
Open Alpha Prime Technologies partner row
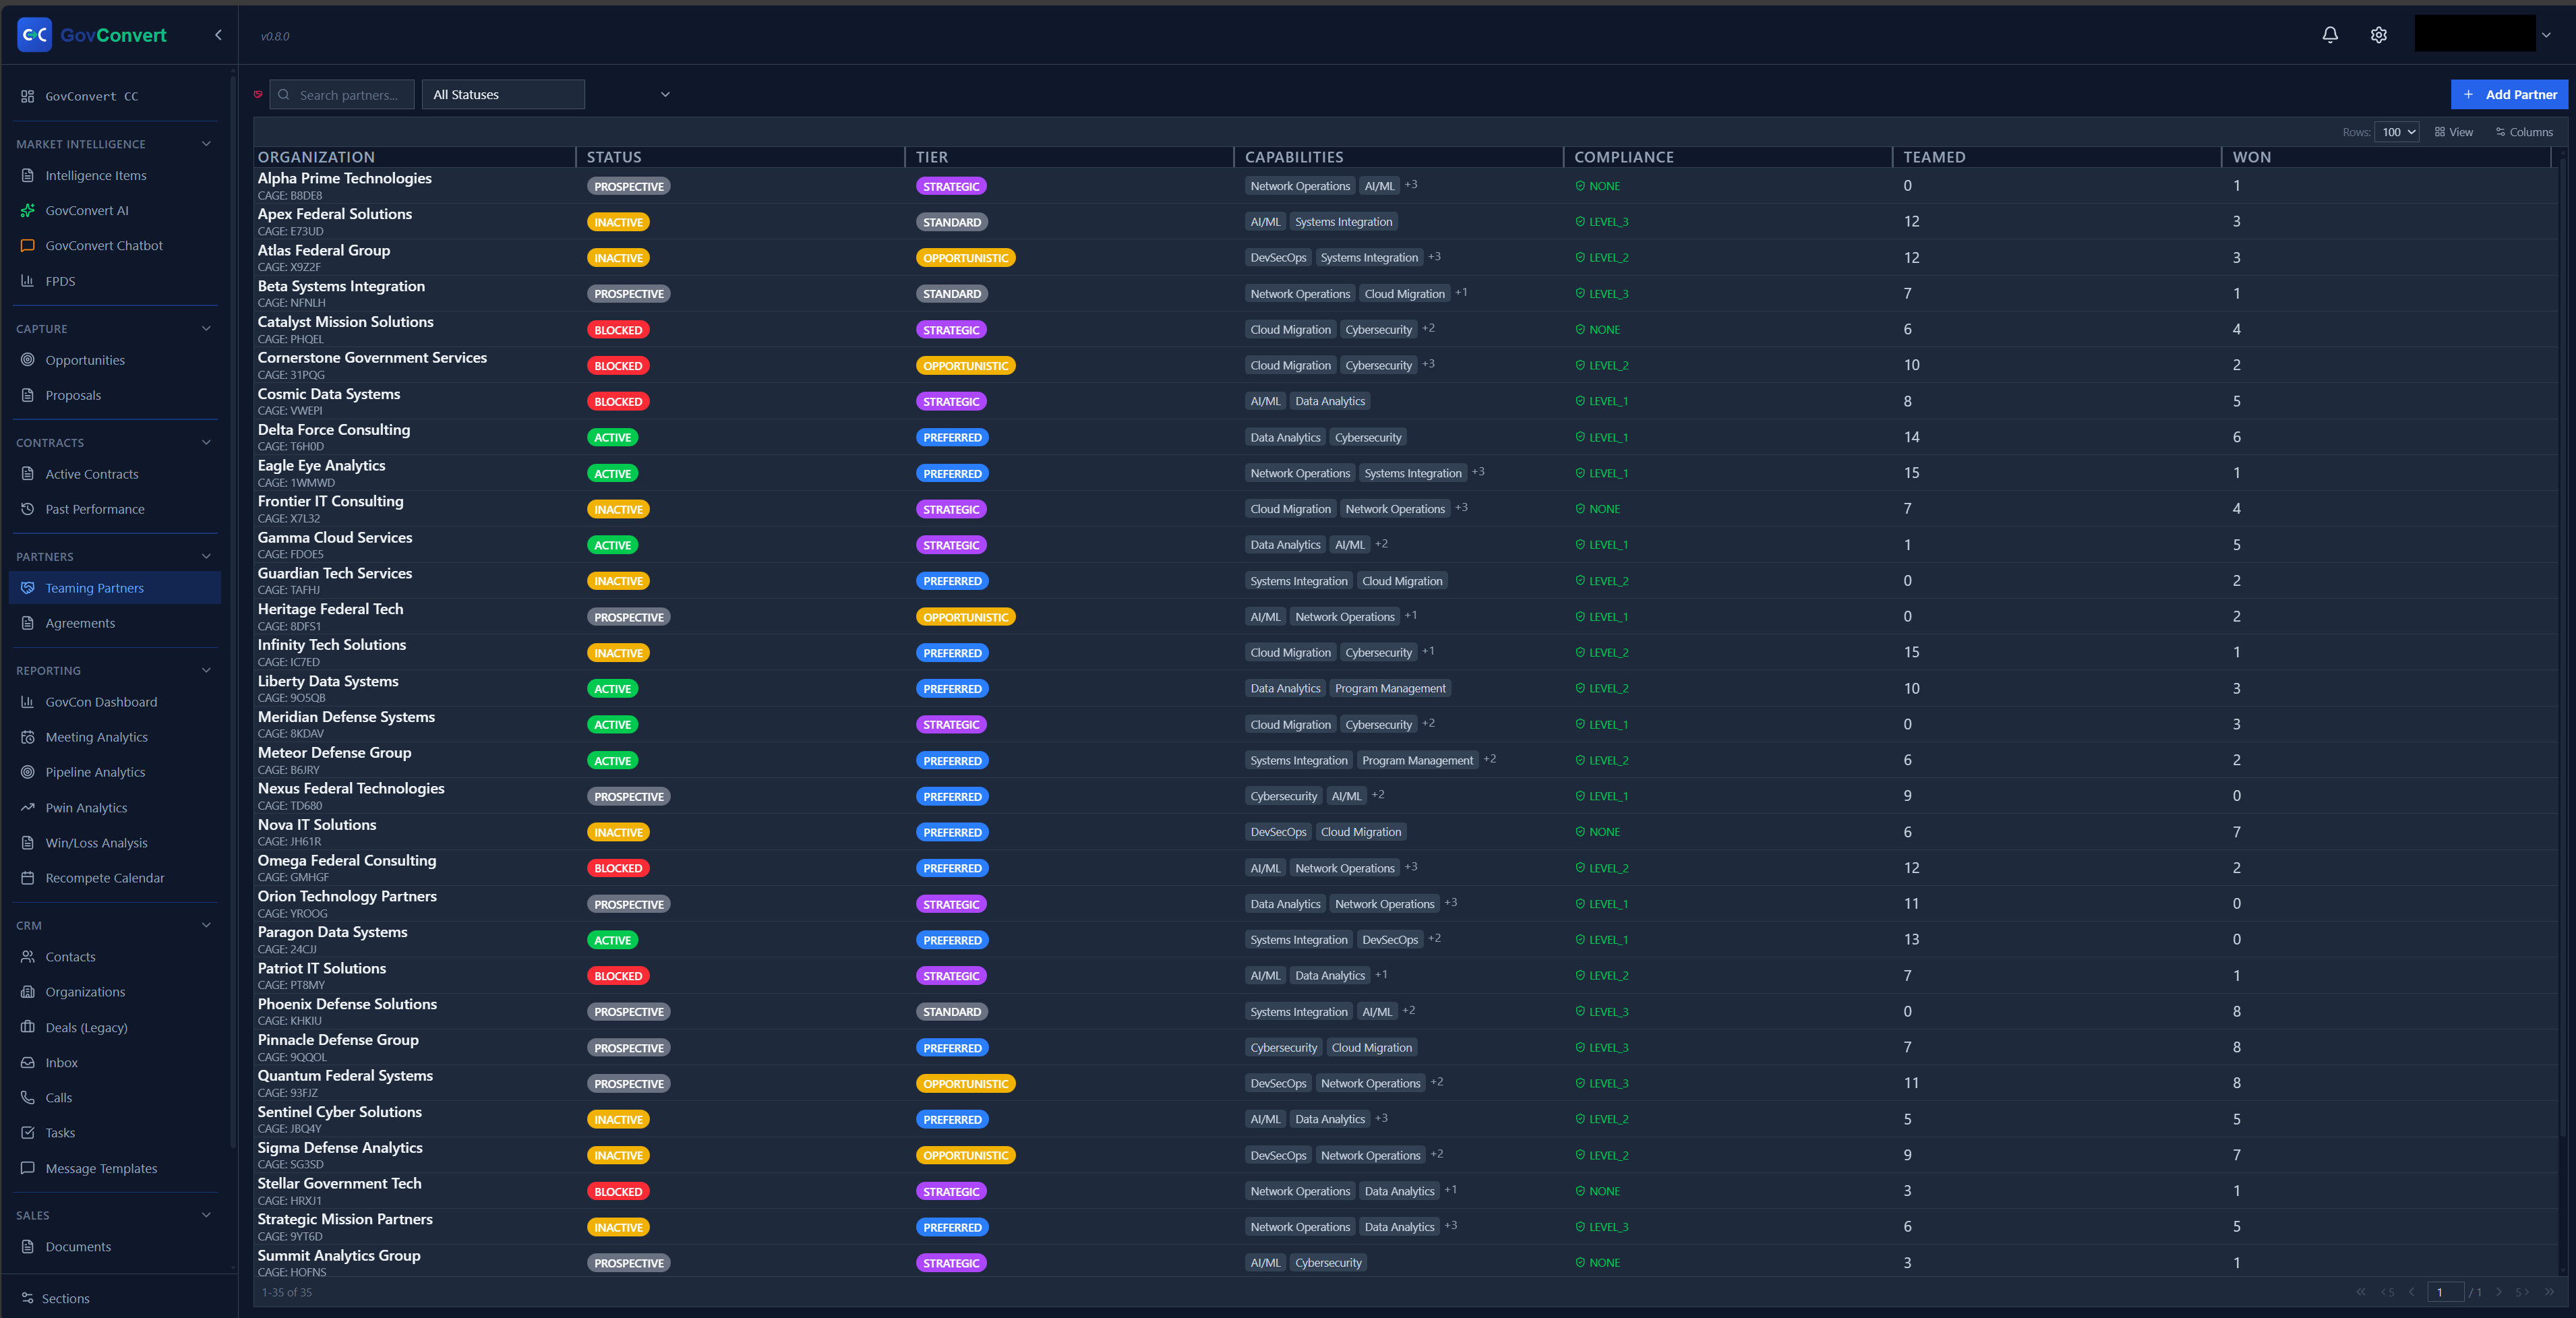tap(344, 178)
